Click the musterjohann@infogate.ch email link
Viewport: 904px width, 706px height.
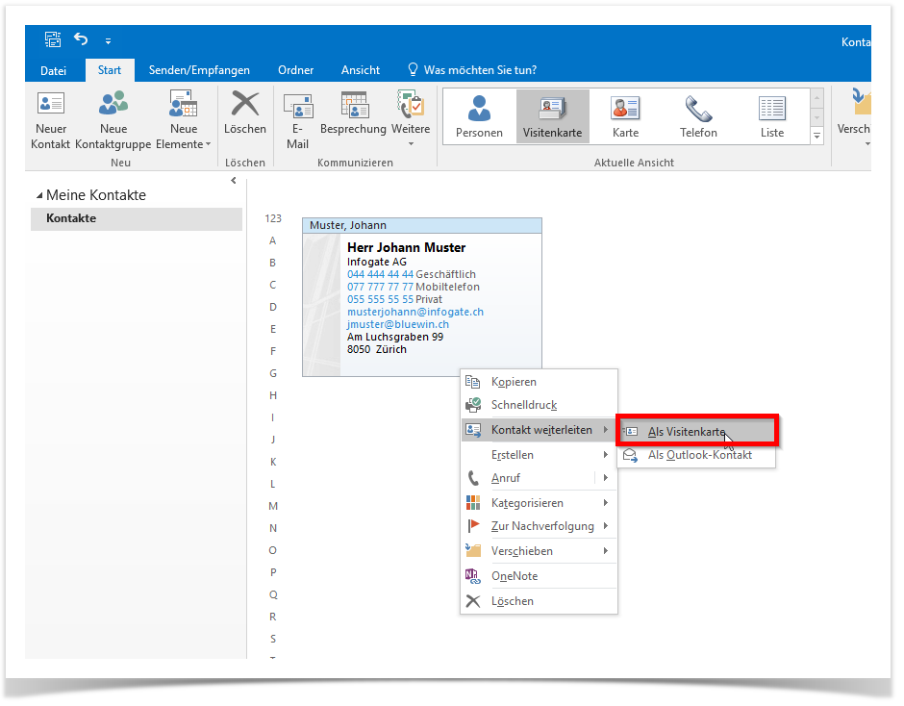pyautogui.click(x=415, y=312)
